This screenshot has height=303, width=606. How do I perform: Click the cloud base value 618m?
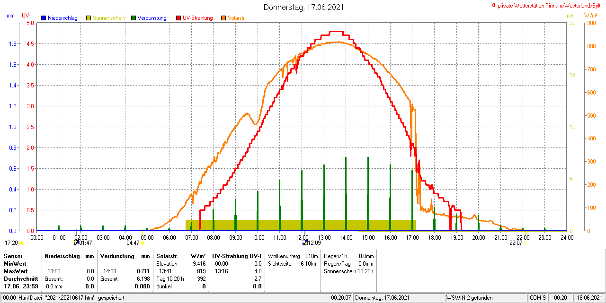tap(312, 256)
